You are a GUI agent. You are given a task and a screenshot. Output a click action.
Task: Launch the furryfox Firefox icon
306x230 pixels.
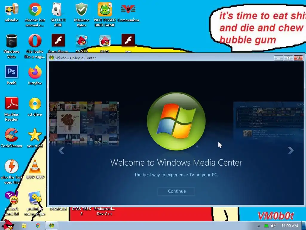click(x=35, y=72)
